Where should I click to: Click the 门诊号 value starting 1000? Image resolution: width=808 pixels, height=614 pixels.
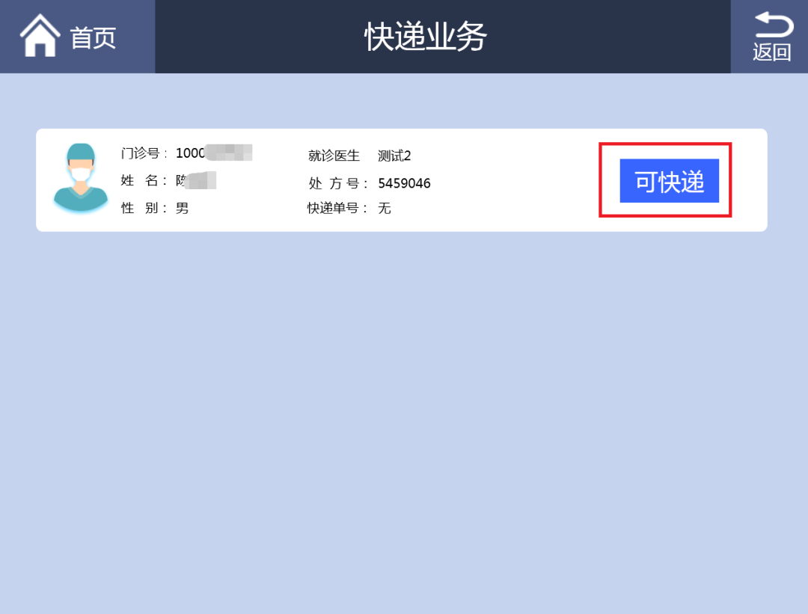(214, 153)
